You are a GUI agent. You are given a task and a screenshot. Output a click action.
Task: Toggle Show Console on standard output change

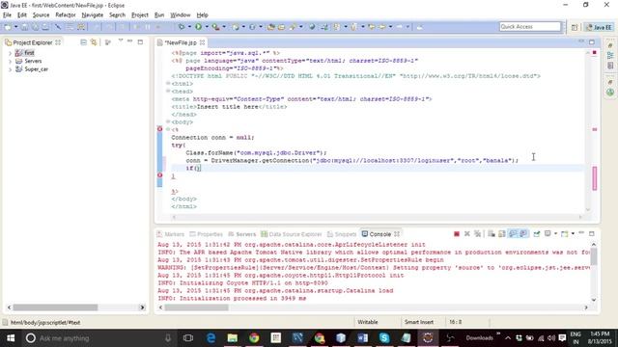click(513, 234)
